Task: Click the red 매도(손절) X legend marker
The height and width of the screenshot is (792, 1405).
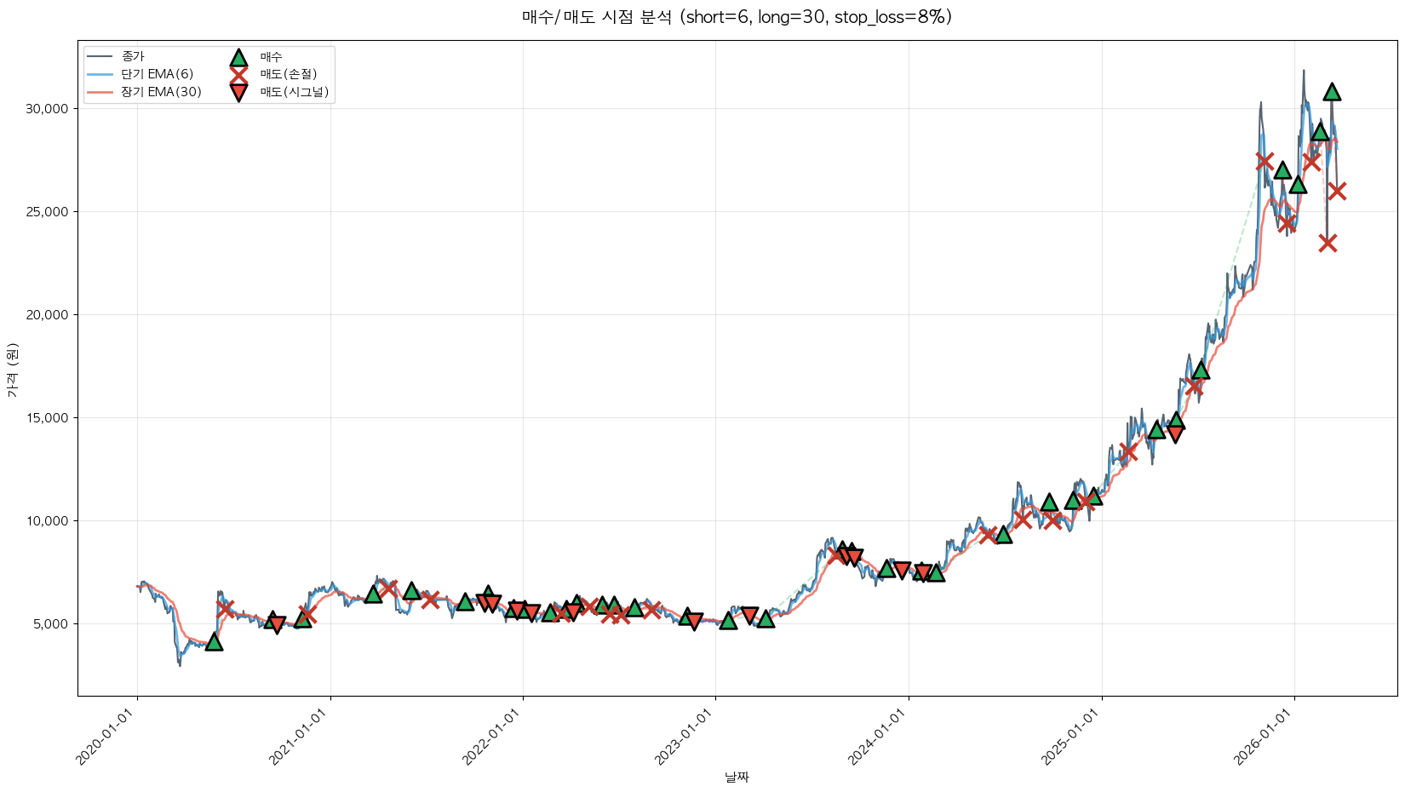Action: pyautogui.click(x=238, y=74)
